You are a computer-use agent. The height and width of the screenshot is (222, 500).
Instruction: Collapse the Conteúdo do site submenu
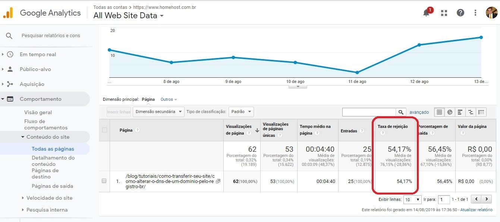(x=23, y=137)
